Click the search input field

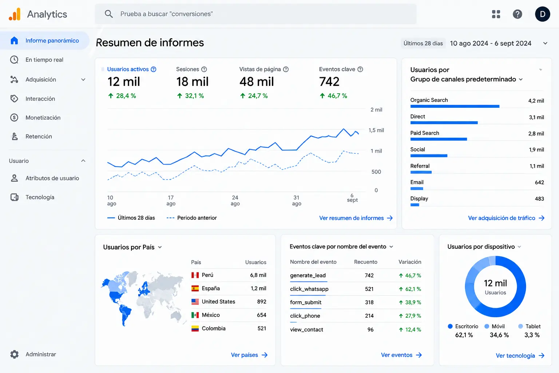(x=255, y=14)
